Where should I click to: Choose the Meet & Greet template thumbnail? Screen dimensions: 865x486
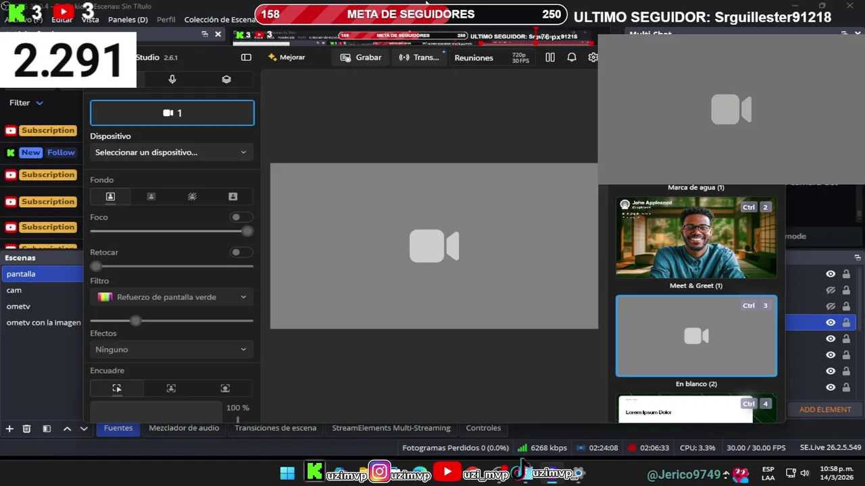(696, 238)
